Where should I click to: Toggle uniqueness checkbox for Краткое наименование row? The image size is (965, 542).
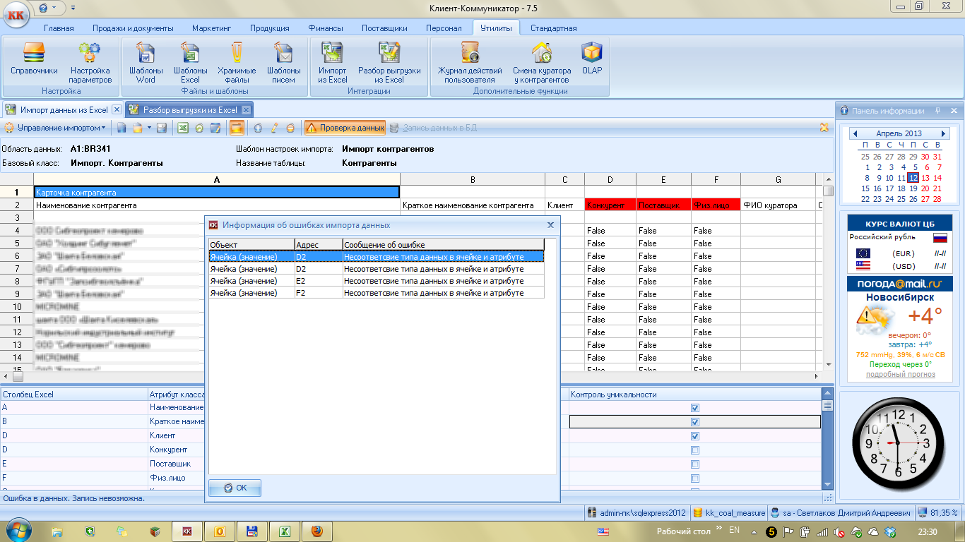695,422
